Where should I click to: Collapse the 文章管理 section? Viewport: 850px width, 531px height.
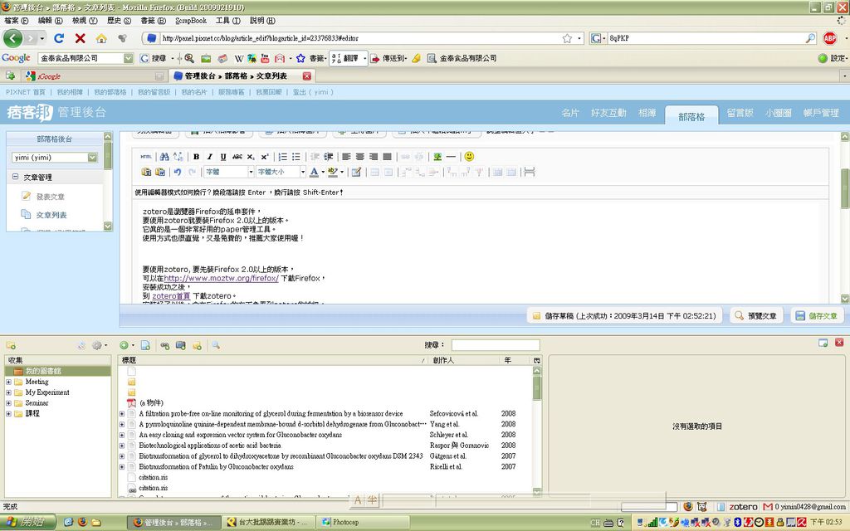point(15,177)
